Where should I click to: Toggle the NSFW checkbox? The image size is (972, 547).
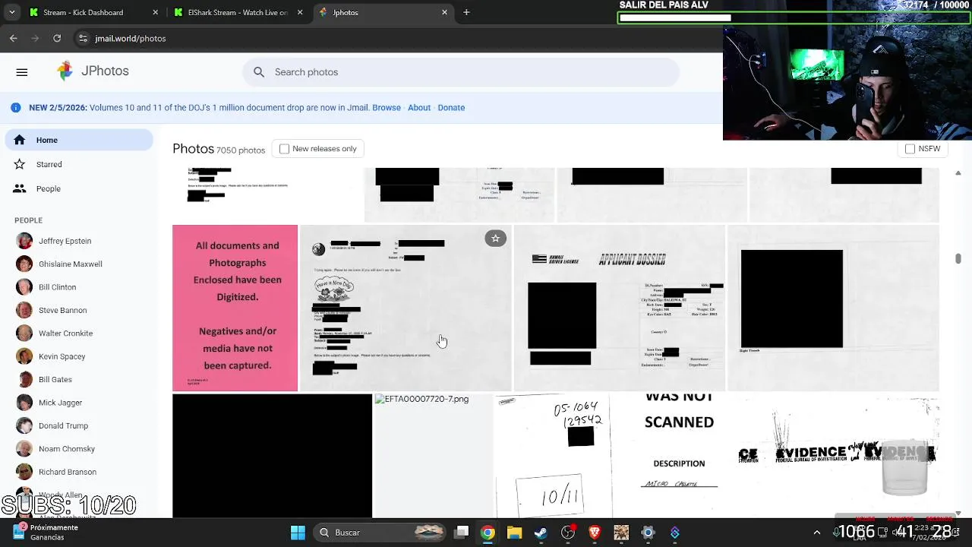[x=910, y=149]
